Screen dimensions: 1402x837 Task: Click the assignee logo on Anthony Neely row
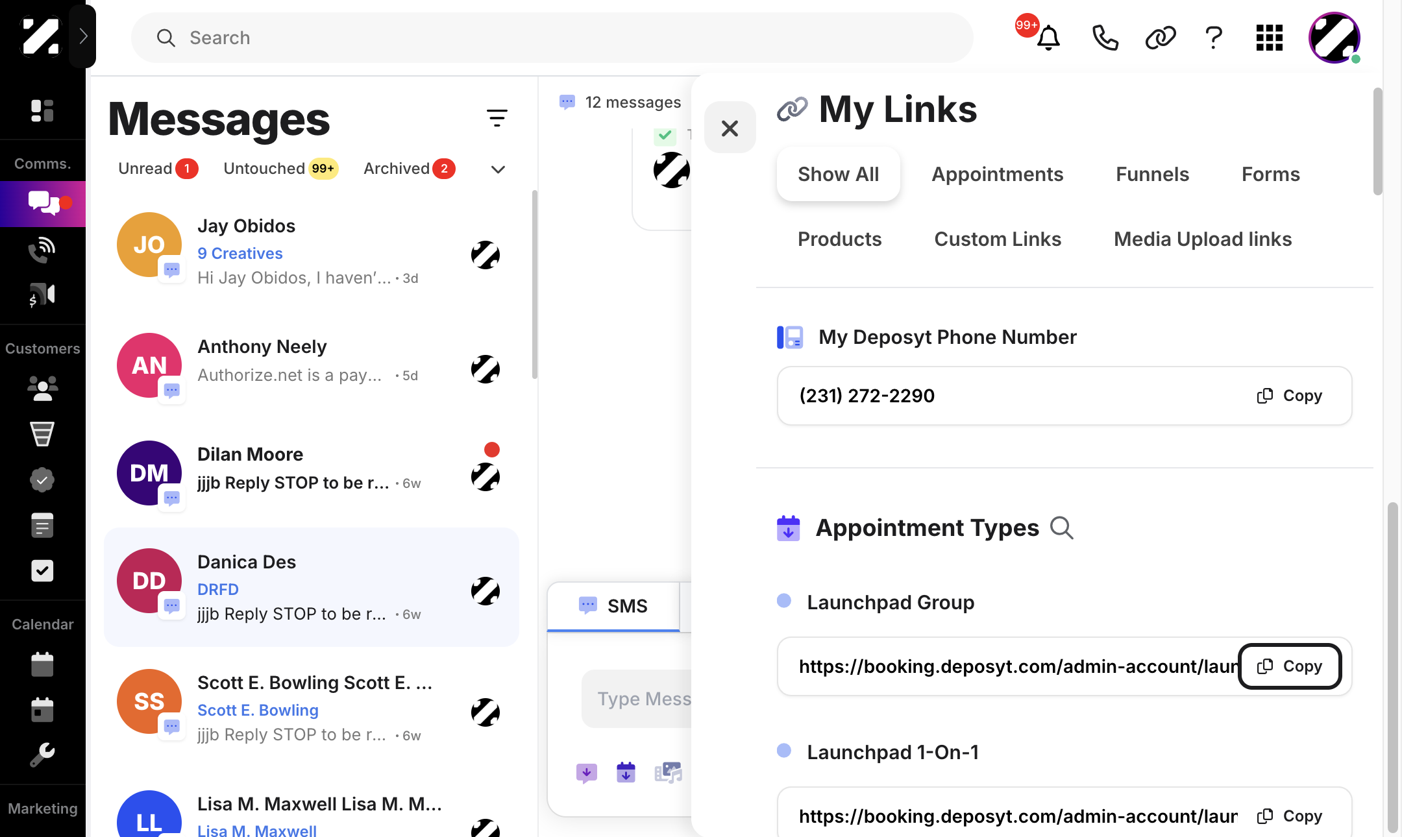pos(486,369)
